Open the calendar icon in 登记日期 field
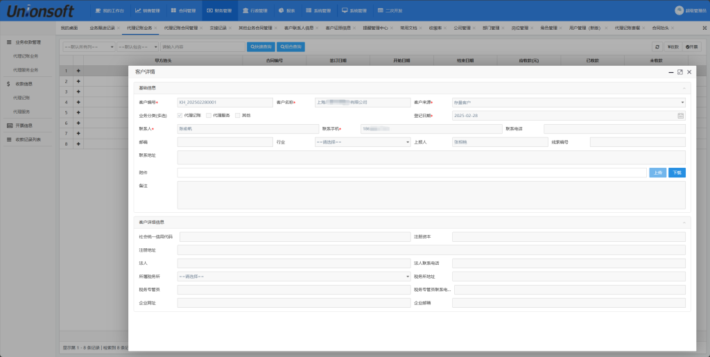This screenshot has height=357, width=710. 680,115
